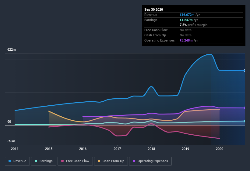Image resolution: width=250 pixels, height=171 pixels.
Task: Click the Earnings label in tooltip
Action: point(151,20)
